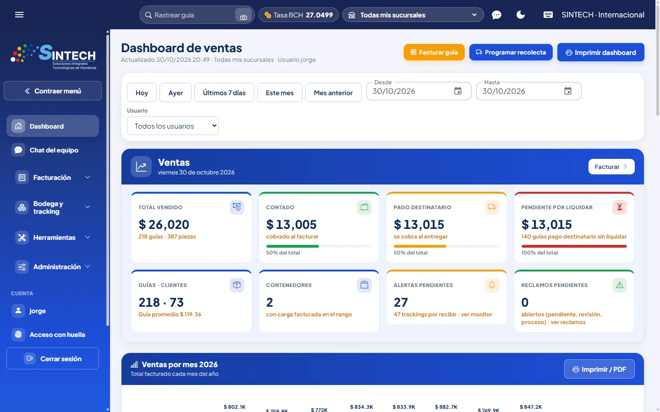Viewport: 660px width, 412px height.
Task: Open the chat bubble icon in header
Action: (x=496, y=15)
